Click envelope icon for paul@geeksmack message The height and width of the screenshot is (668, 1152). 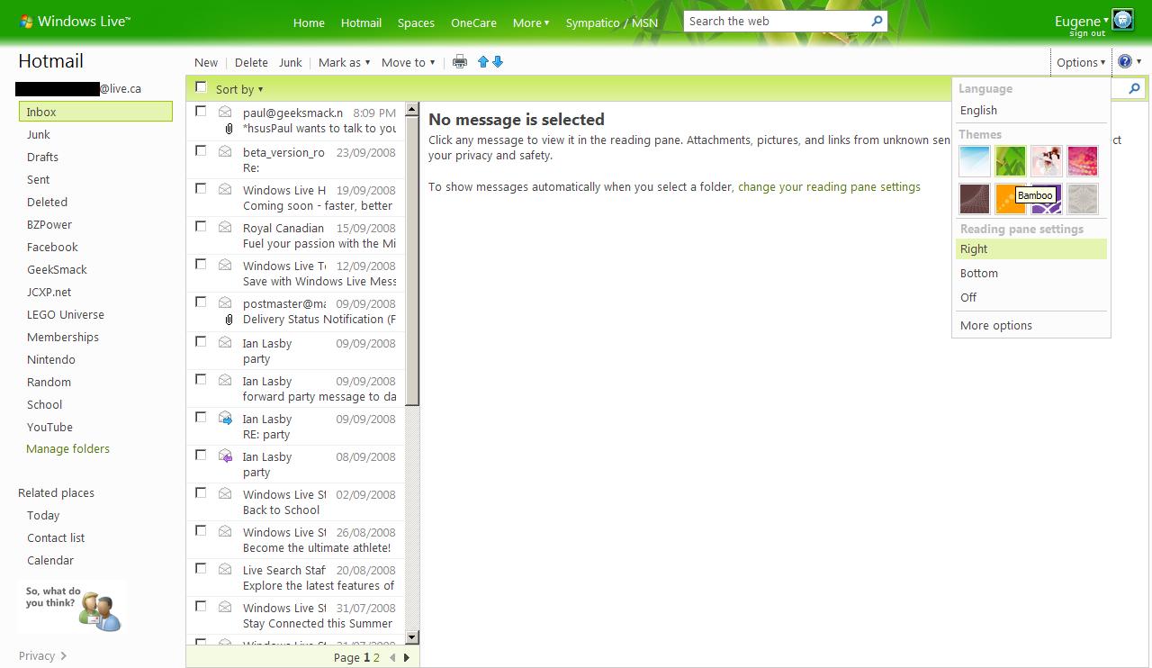[x=225, y=113]
